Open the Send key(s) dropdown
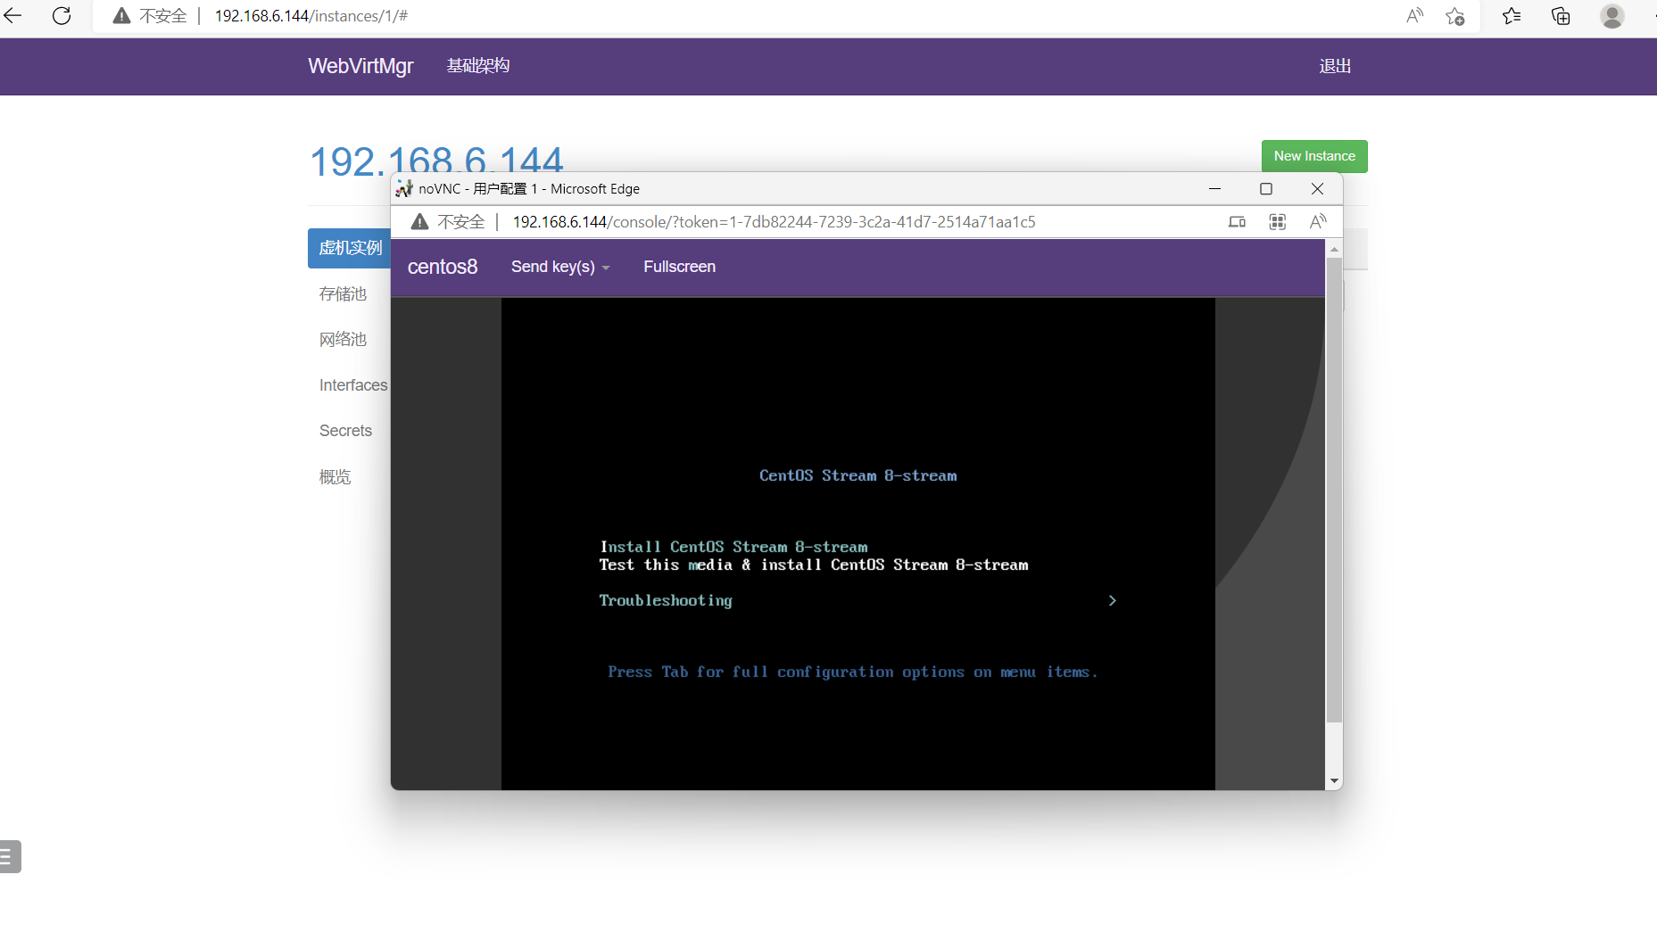 coord(560,267)
